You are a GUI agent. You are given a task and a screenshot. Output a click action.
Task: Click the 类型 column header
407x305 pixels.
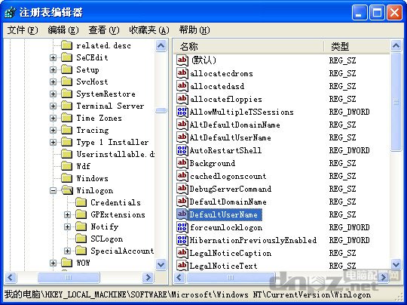357,47
